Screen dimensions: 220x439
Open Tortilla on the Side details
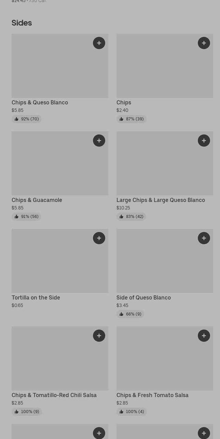pos(36,297)
